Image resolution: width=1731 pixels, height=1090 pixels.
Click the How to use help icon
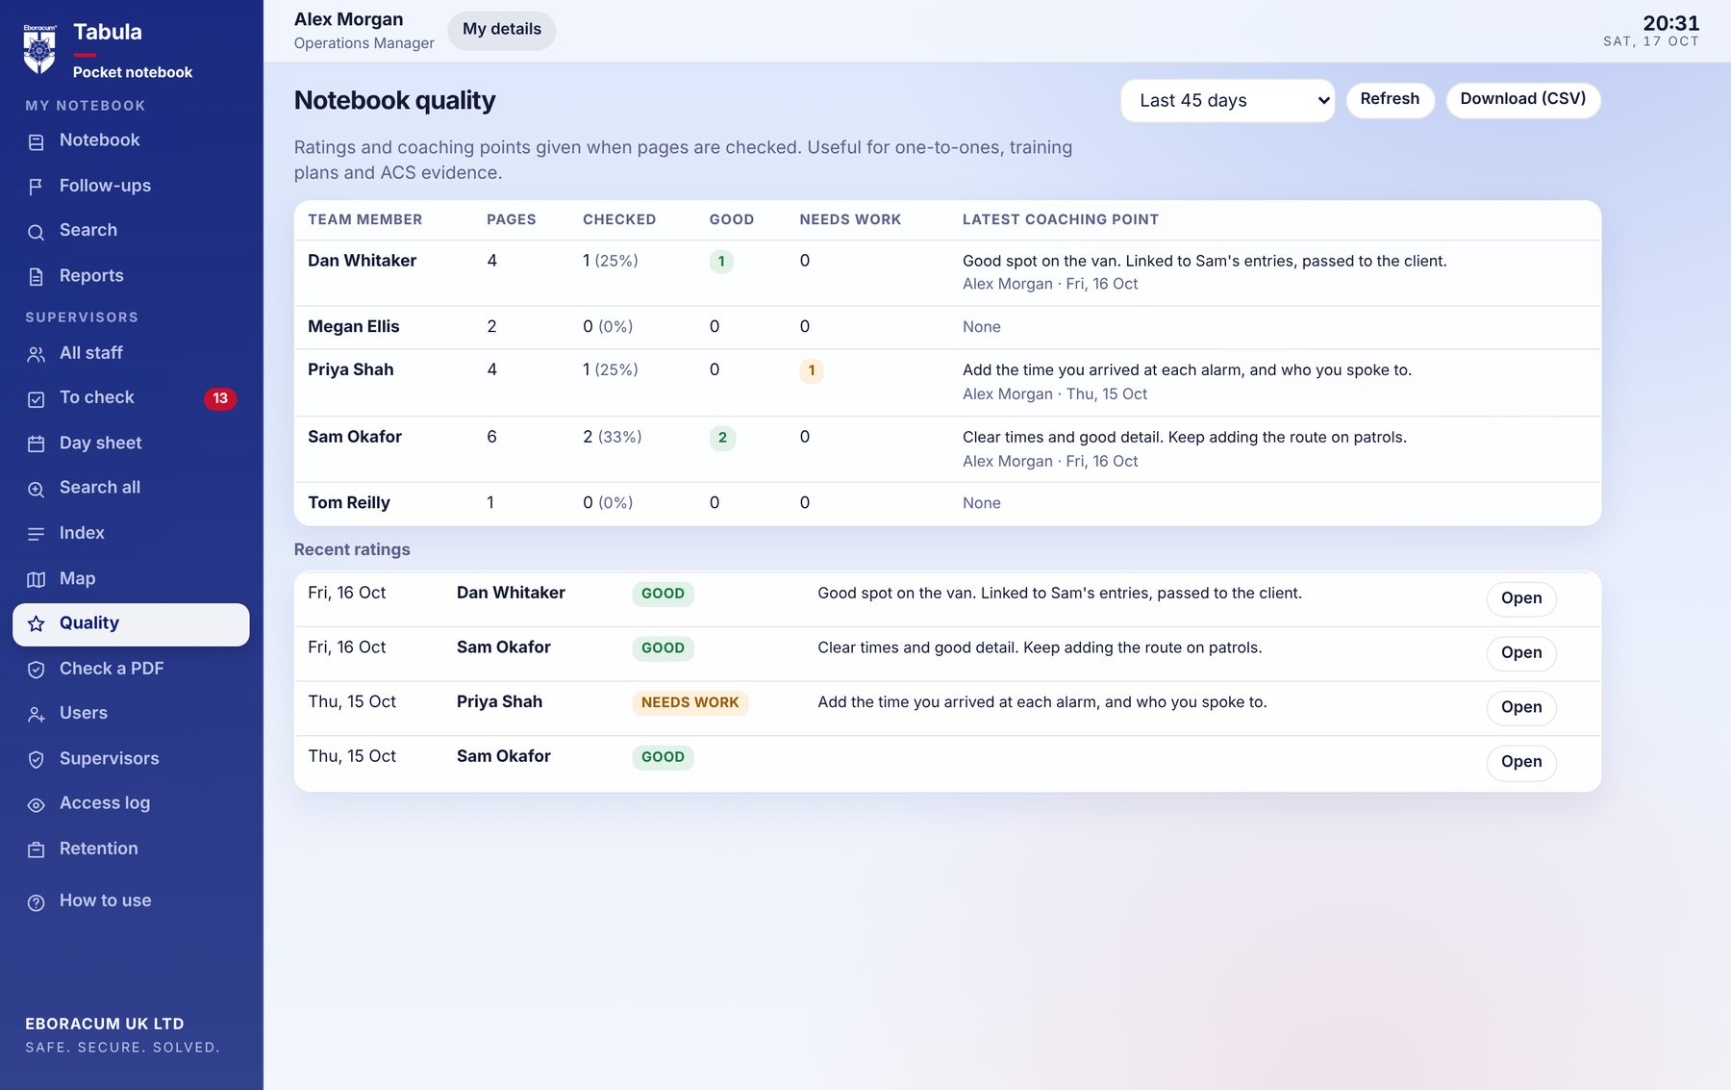(37, 902)
